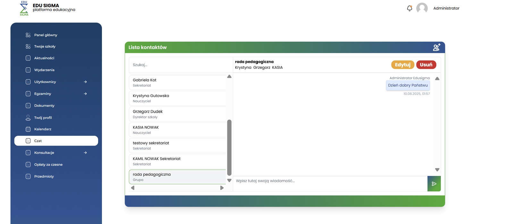Click the EDU SIGMA logo
This screenshot has width=513, height=224.
(x=24, y=8)
